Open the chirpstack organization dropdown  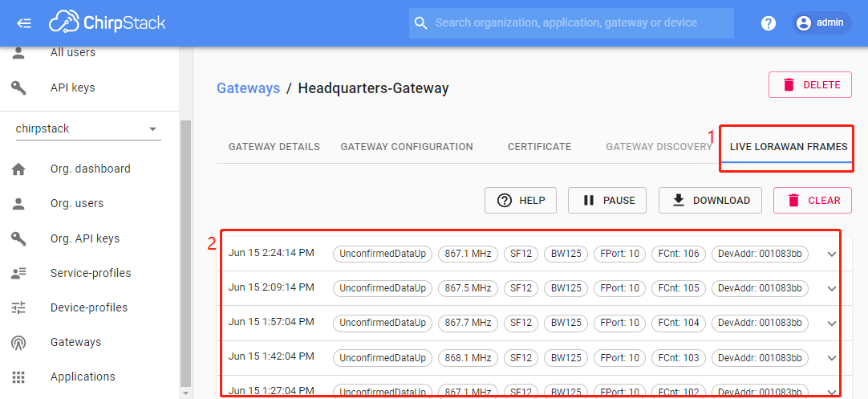pos(88,128)
